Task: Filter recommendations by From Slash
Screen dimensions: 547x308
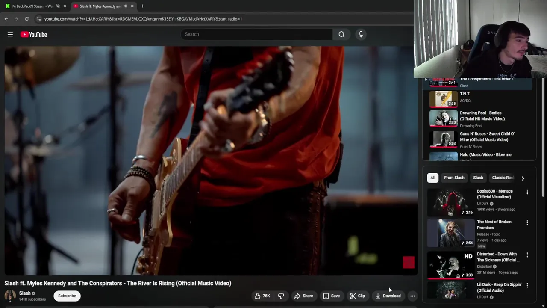Action: 454,178
